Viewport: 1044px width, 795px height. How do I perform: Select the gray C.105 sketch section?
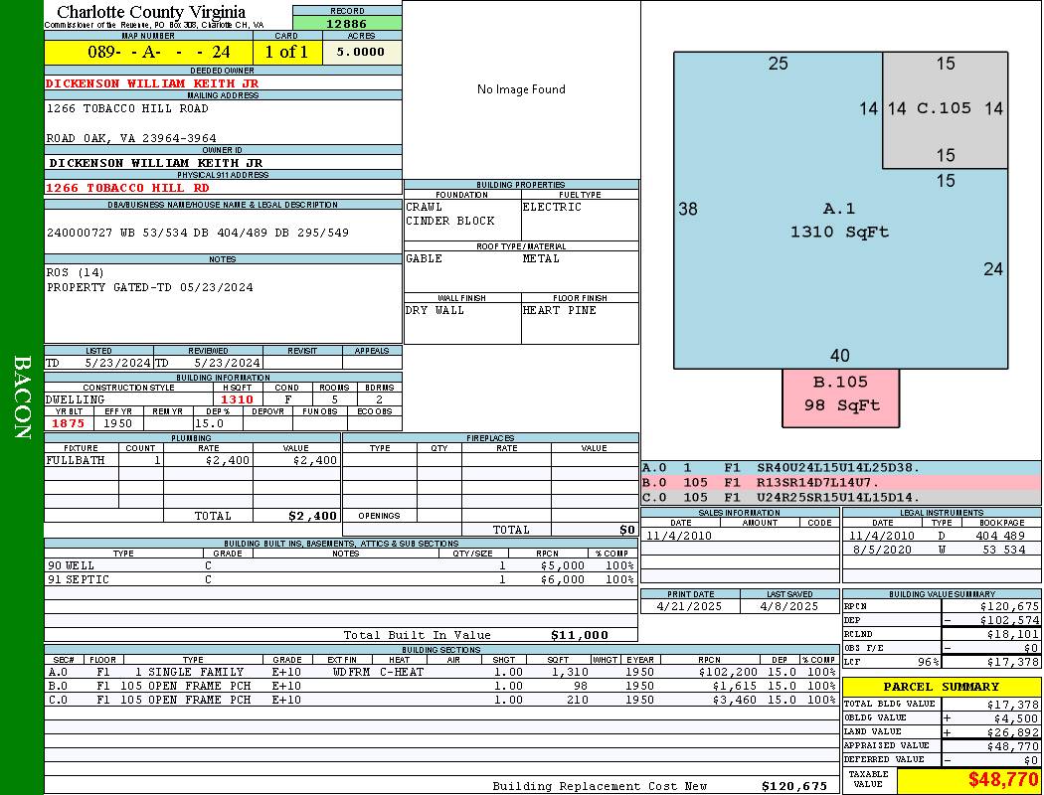click(945, 108)
